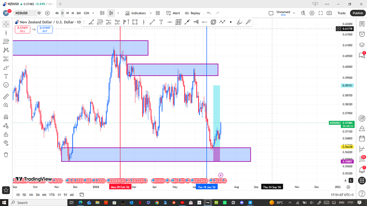Open the timezone menu 17:51:07 UTC+3
The width and height of the screenshot is (367, 206).
[x=342, y=195]
